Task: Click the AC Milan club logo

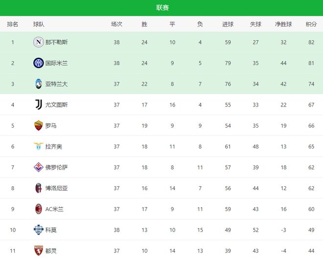Action: coord(38,209)
